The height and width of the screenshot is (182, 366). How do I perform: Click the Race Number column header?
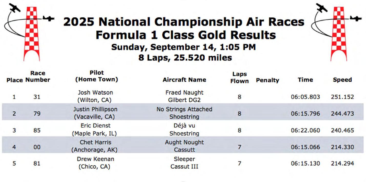click(38, 77)
